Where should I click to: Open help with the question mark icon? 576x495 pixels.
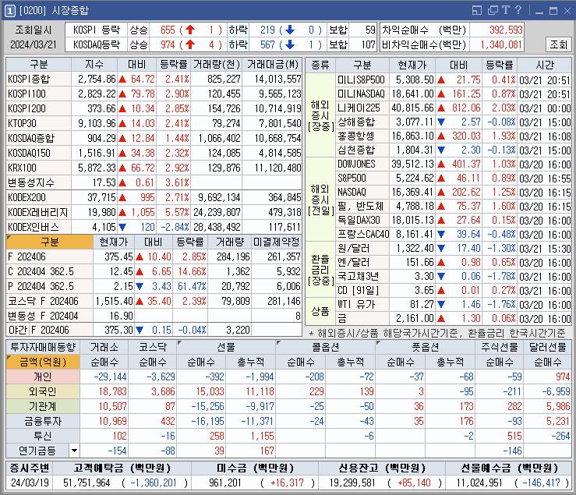[x=518, y=10]
